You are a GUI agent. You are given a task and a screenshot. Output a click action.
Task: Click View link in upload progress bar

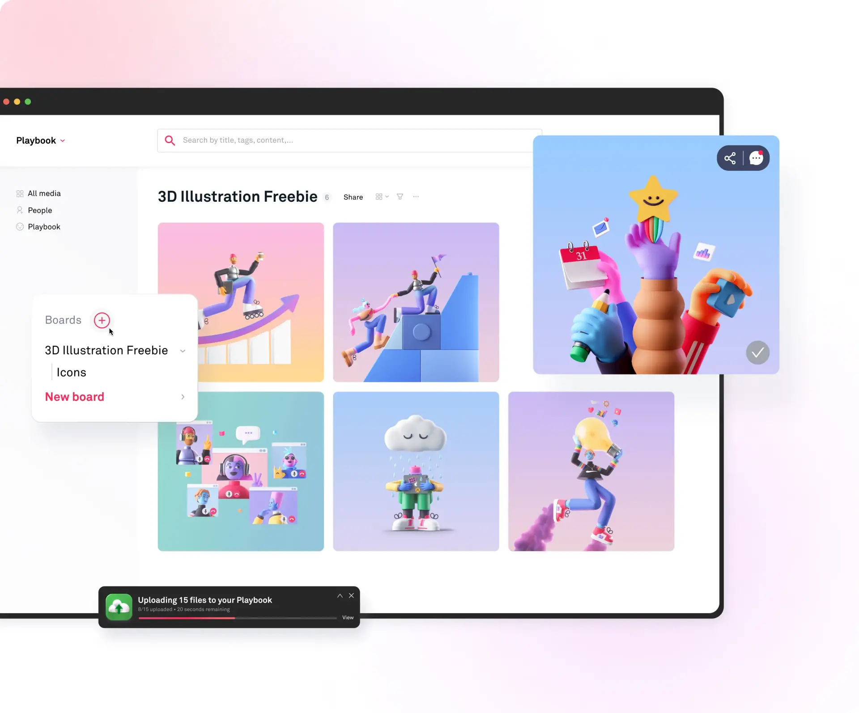click(347, 617)
